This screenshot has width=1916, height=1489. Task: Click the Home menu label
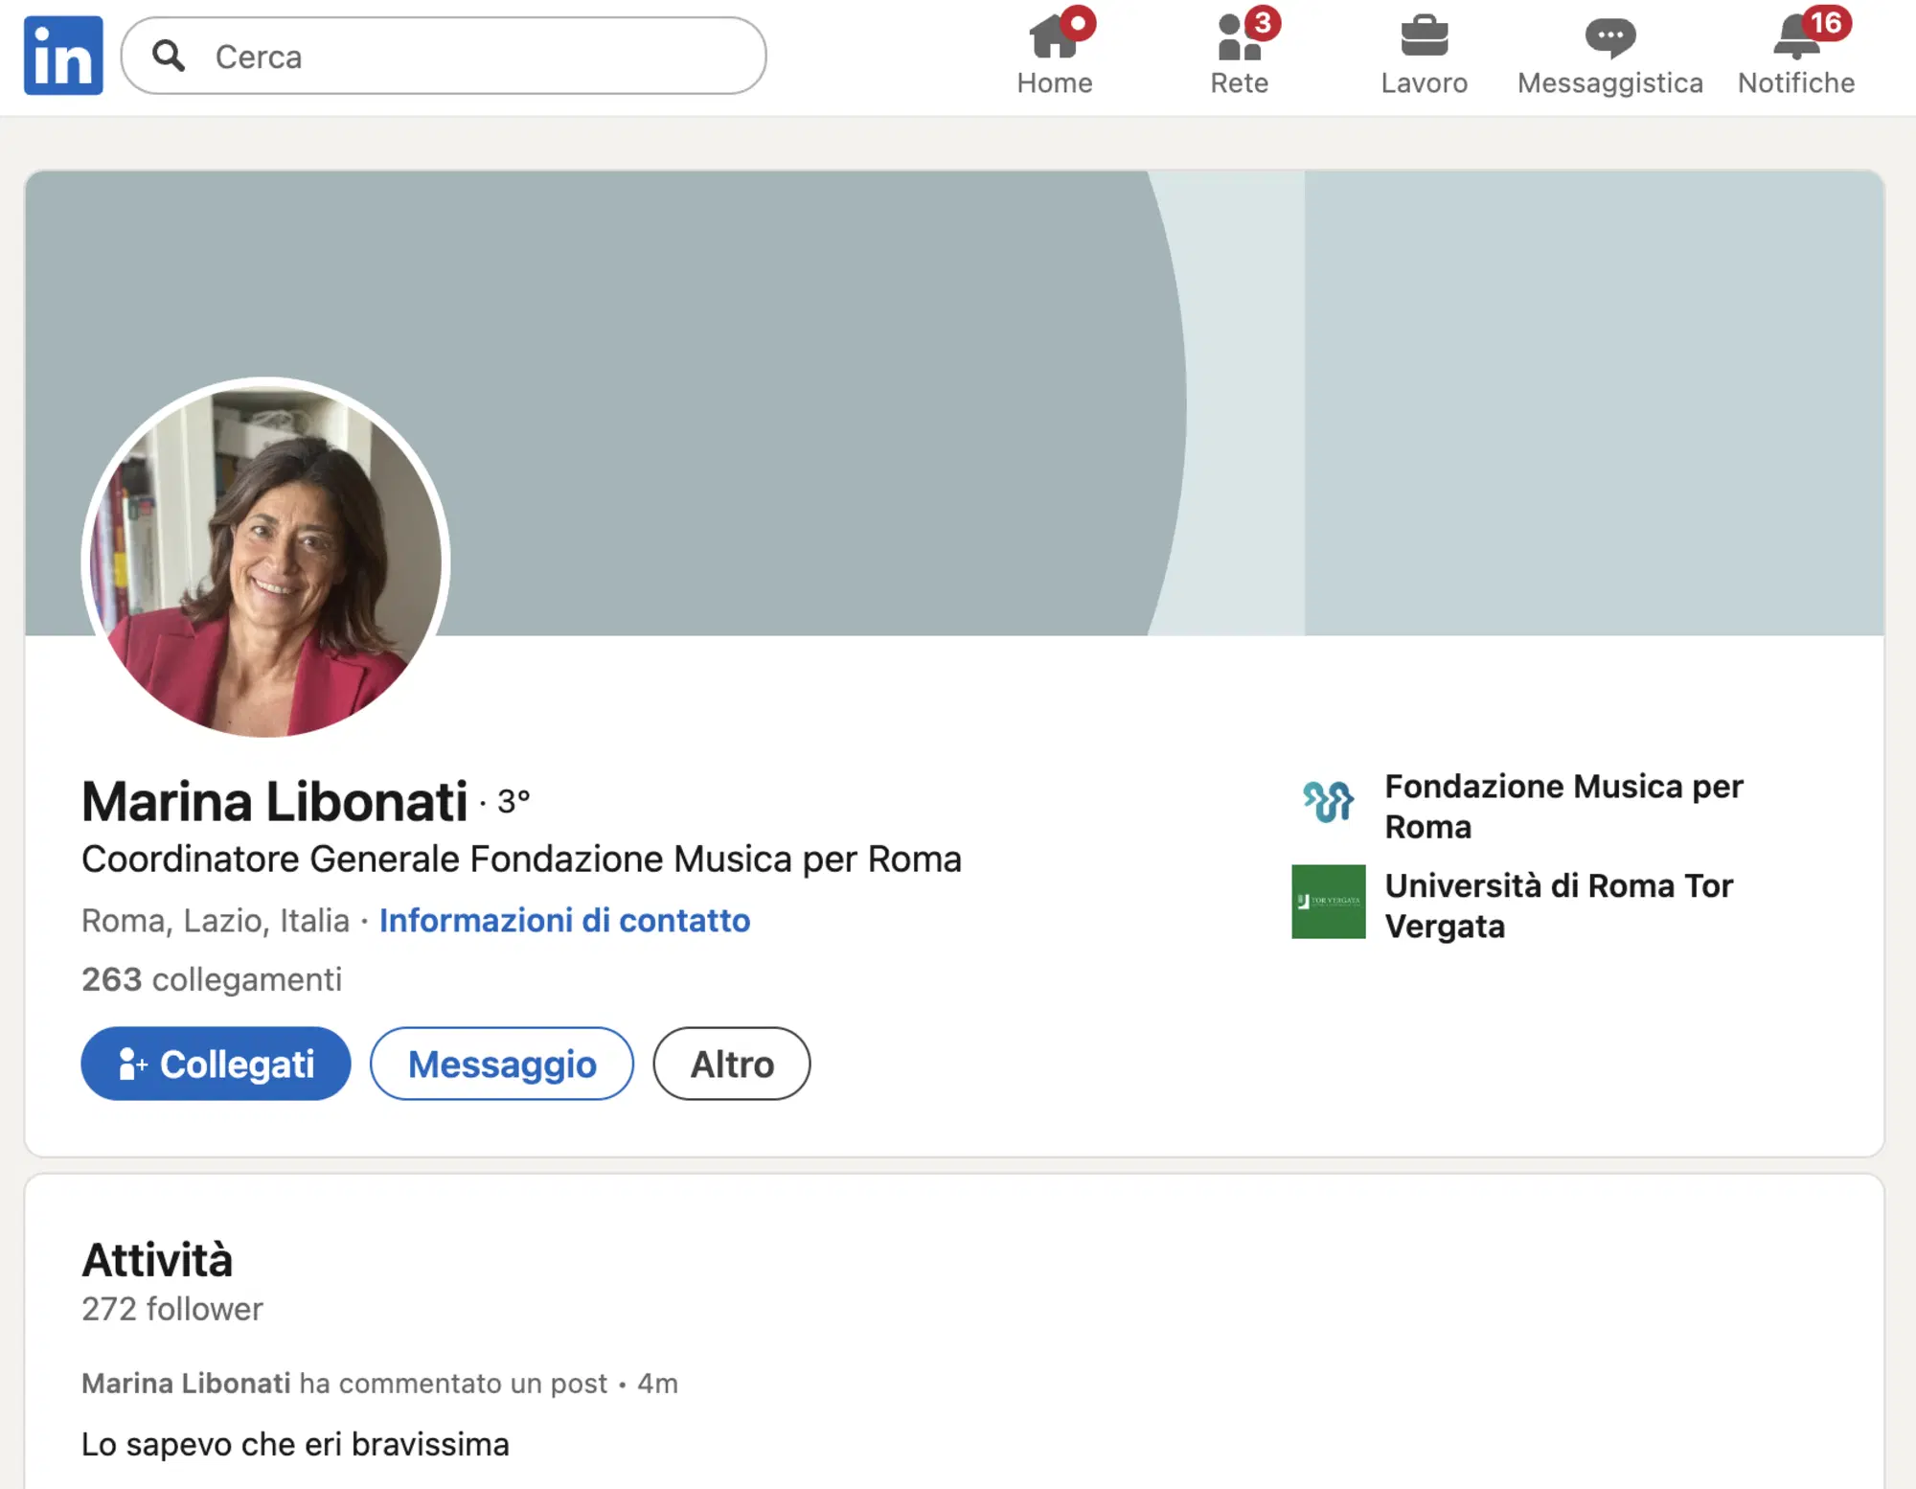1055,83
